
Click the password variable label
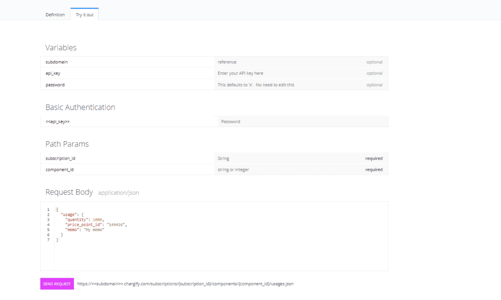coord(55,85)
